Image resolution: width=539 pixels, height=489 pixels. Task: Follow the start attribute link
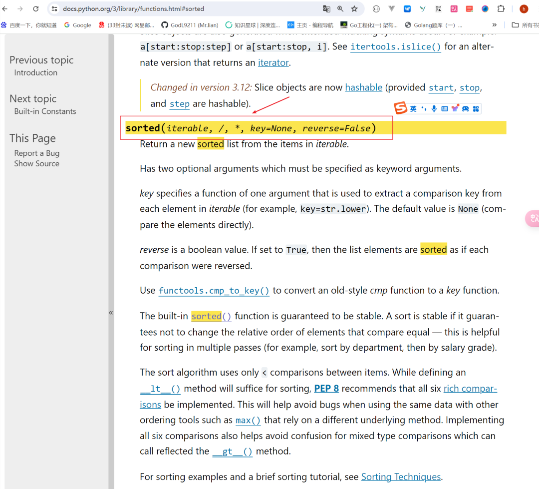441,87
